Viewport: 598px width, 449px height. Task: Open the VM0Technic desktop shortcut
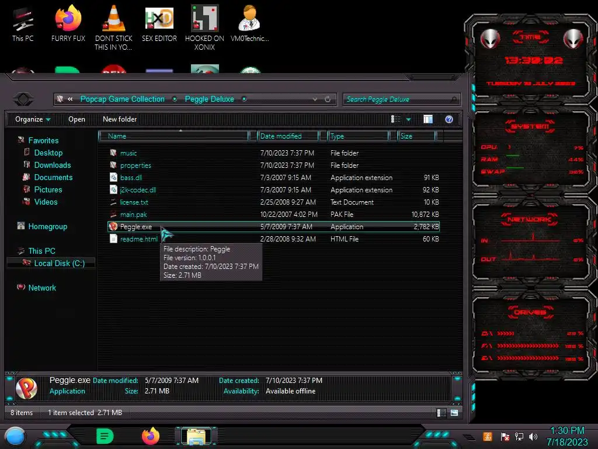pos(250,23)
